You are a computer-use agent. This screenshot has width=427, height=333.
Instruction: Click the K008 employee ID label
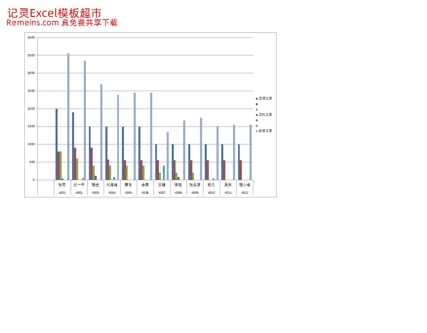pos(178,193)
